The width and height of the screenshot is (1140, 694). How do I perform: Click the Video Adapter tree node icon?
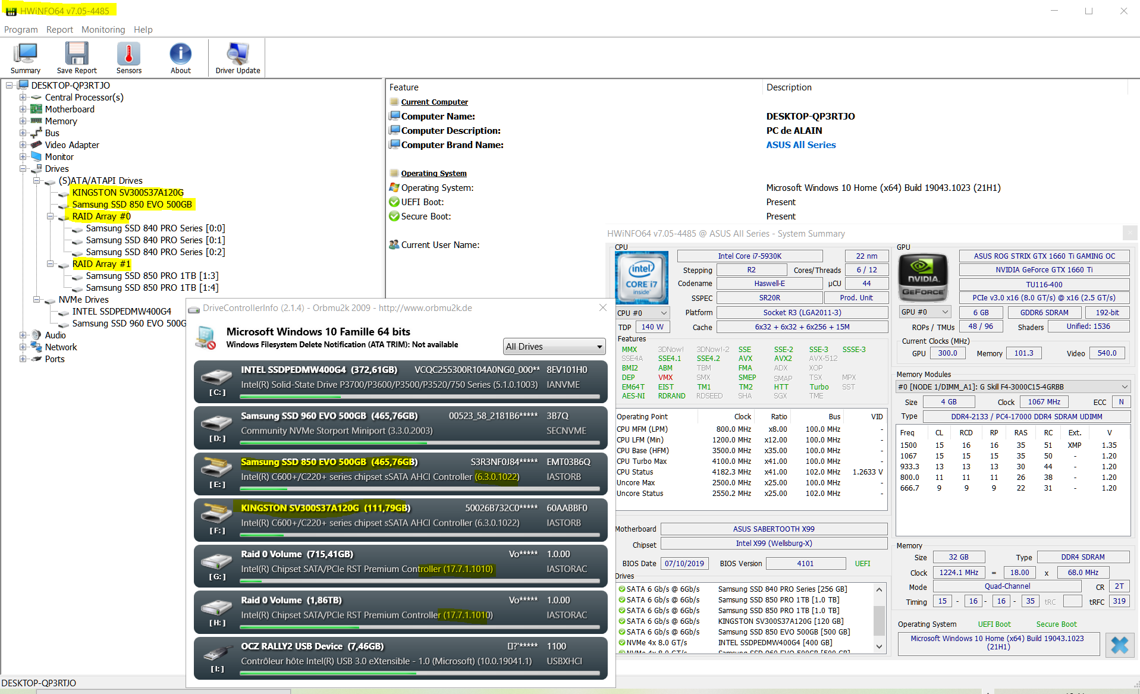pyautogui.click(x=36, y=145)
